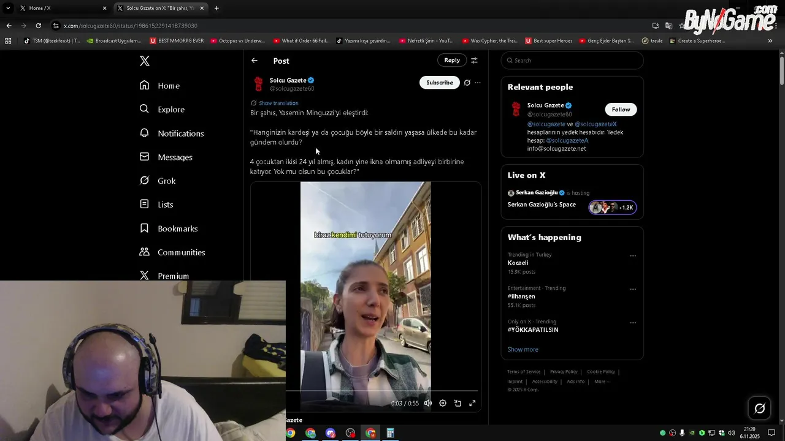Click the video picture-in-picture icon

pyautogui.click(x=458, y=403)
